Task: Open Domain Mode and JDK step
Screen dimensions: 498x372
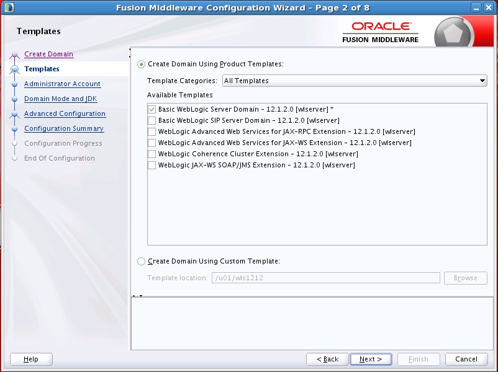Action: point(61,99)
